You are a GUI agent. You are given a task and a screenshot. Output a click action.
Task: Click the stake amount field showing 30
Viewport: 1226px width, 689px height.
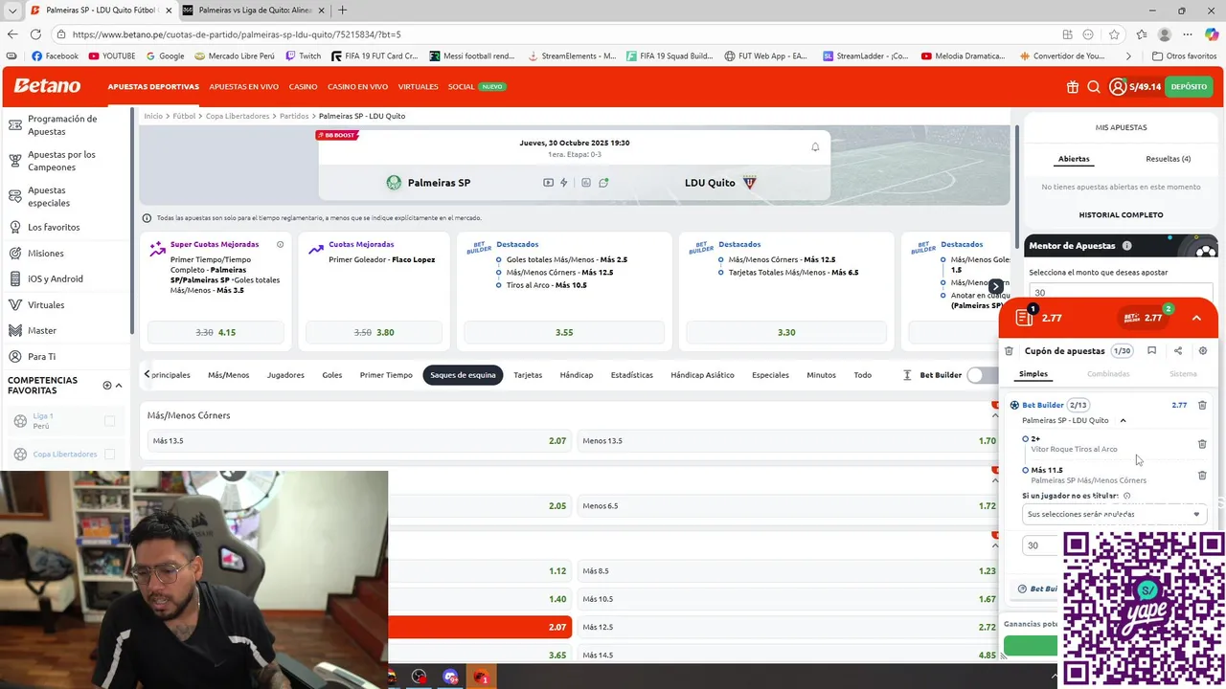tap(1041, 545)
